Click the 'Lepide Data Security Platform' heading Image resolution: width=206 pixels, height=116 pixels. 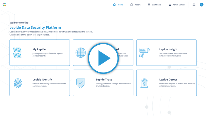pyautogui.click(x=35, y=27)
